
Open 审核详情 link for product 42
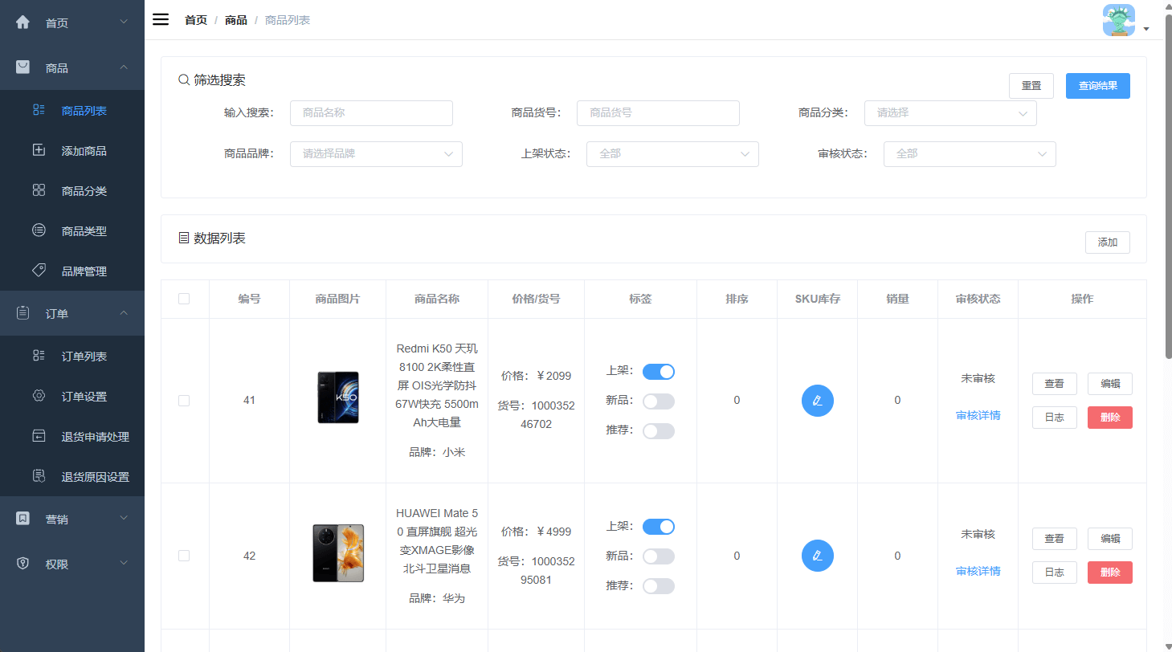[x=978, y=572]
